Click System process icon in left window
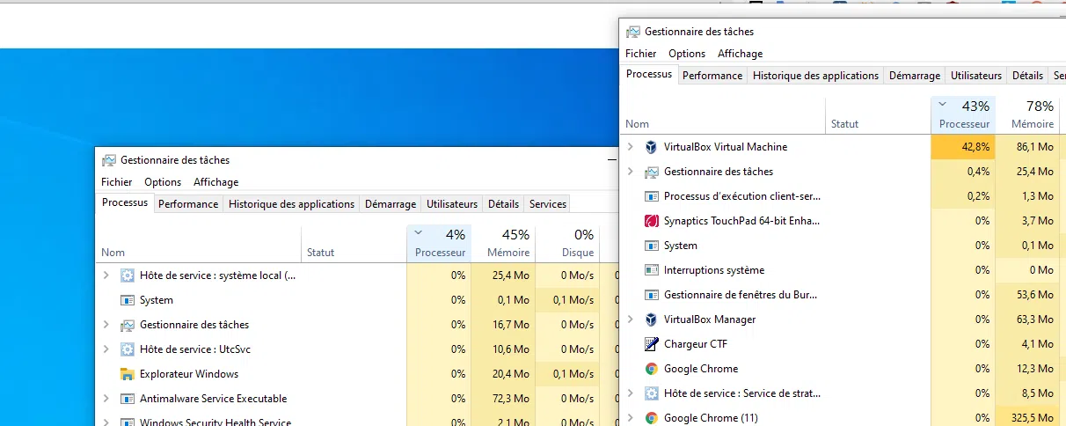 [128, 300]
